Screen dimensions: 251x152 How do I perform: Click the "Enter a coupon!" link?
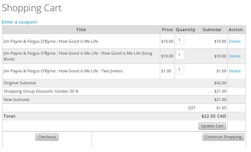19,22
